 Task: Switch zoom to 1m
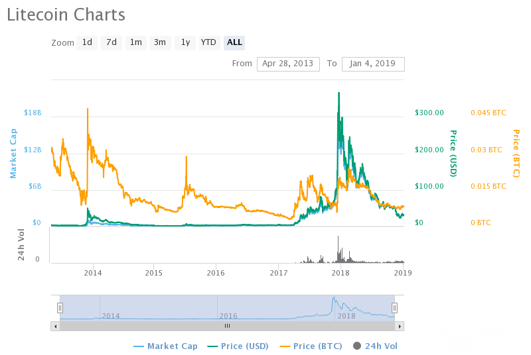(135, 42)
